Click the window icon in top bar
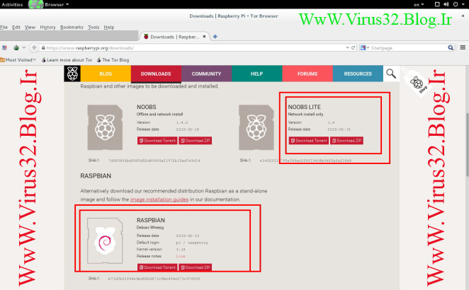 437,4
